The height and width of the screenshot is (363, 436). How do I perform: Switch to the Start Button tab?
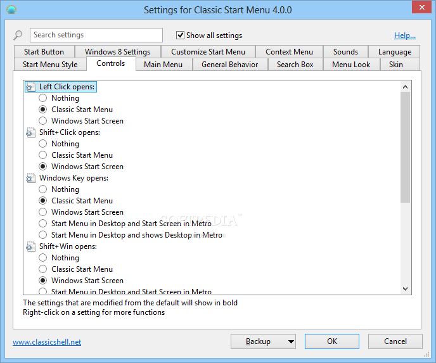pyautogui.click(x=44, y=52)
